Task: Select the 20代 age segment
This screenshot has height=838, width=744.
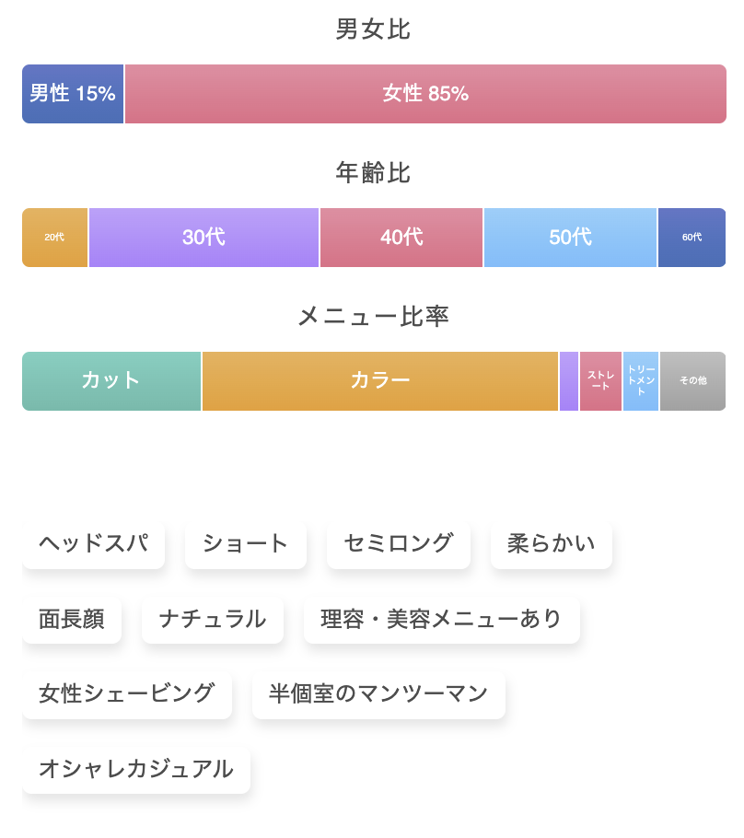Action: 54,238
